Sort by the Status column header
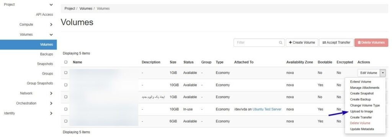The height and width of the screenshot is (137, 392). tap(188, 62)
